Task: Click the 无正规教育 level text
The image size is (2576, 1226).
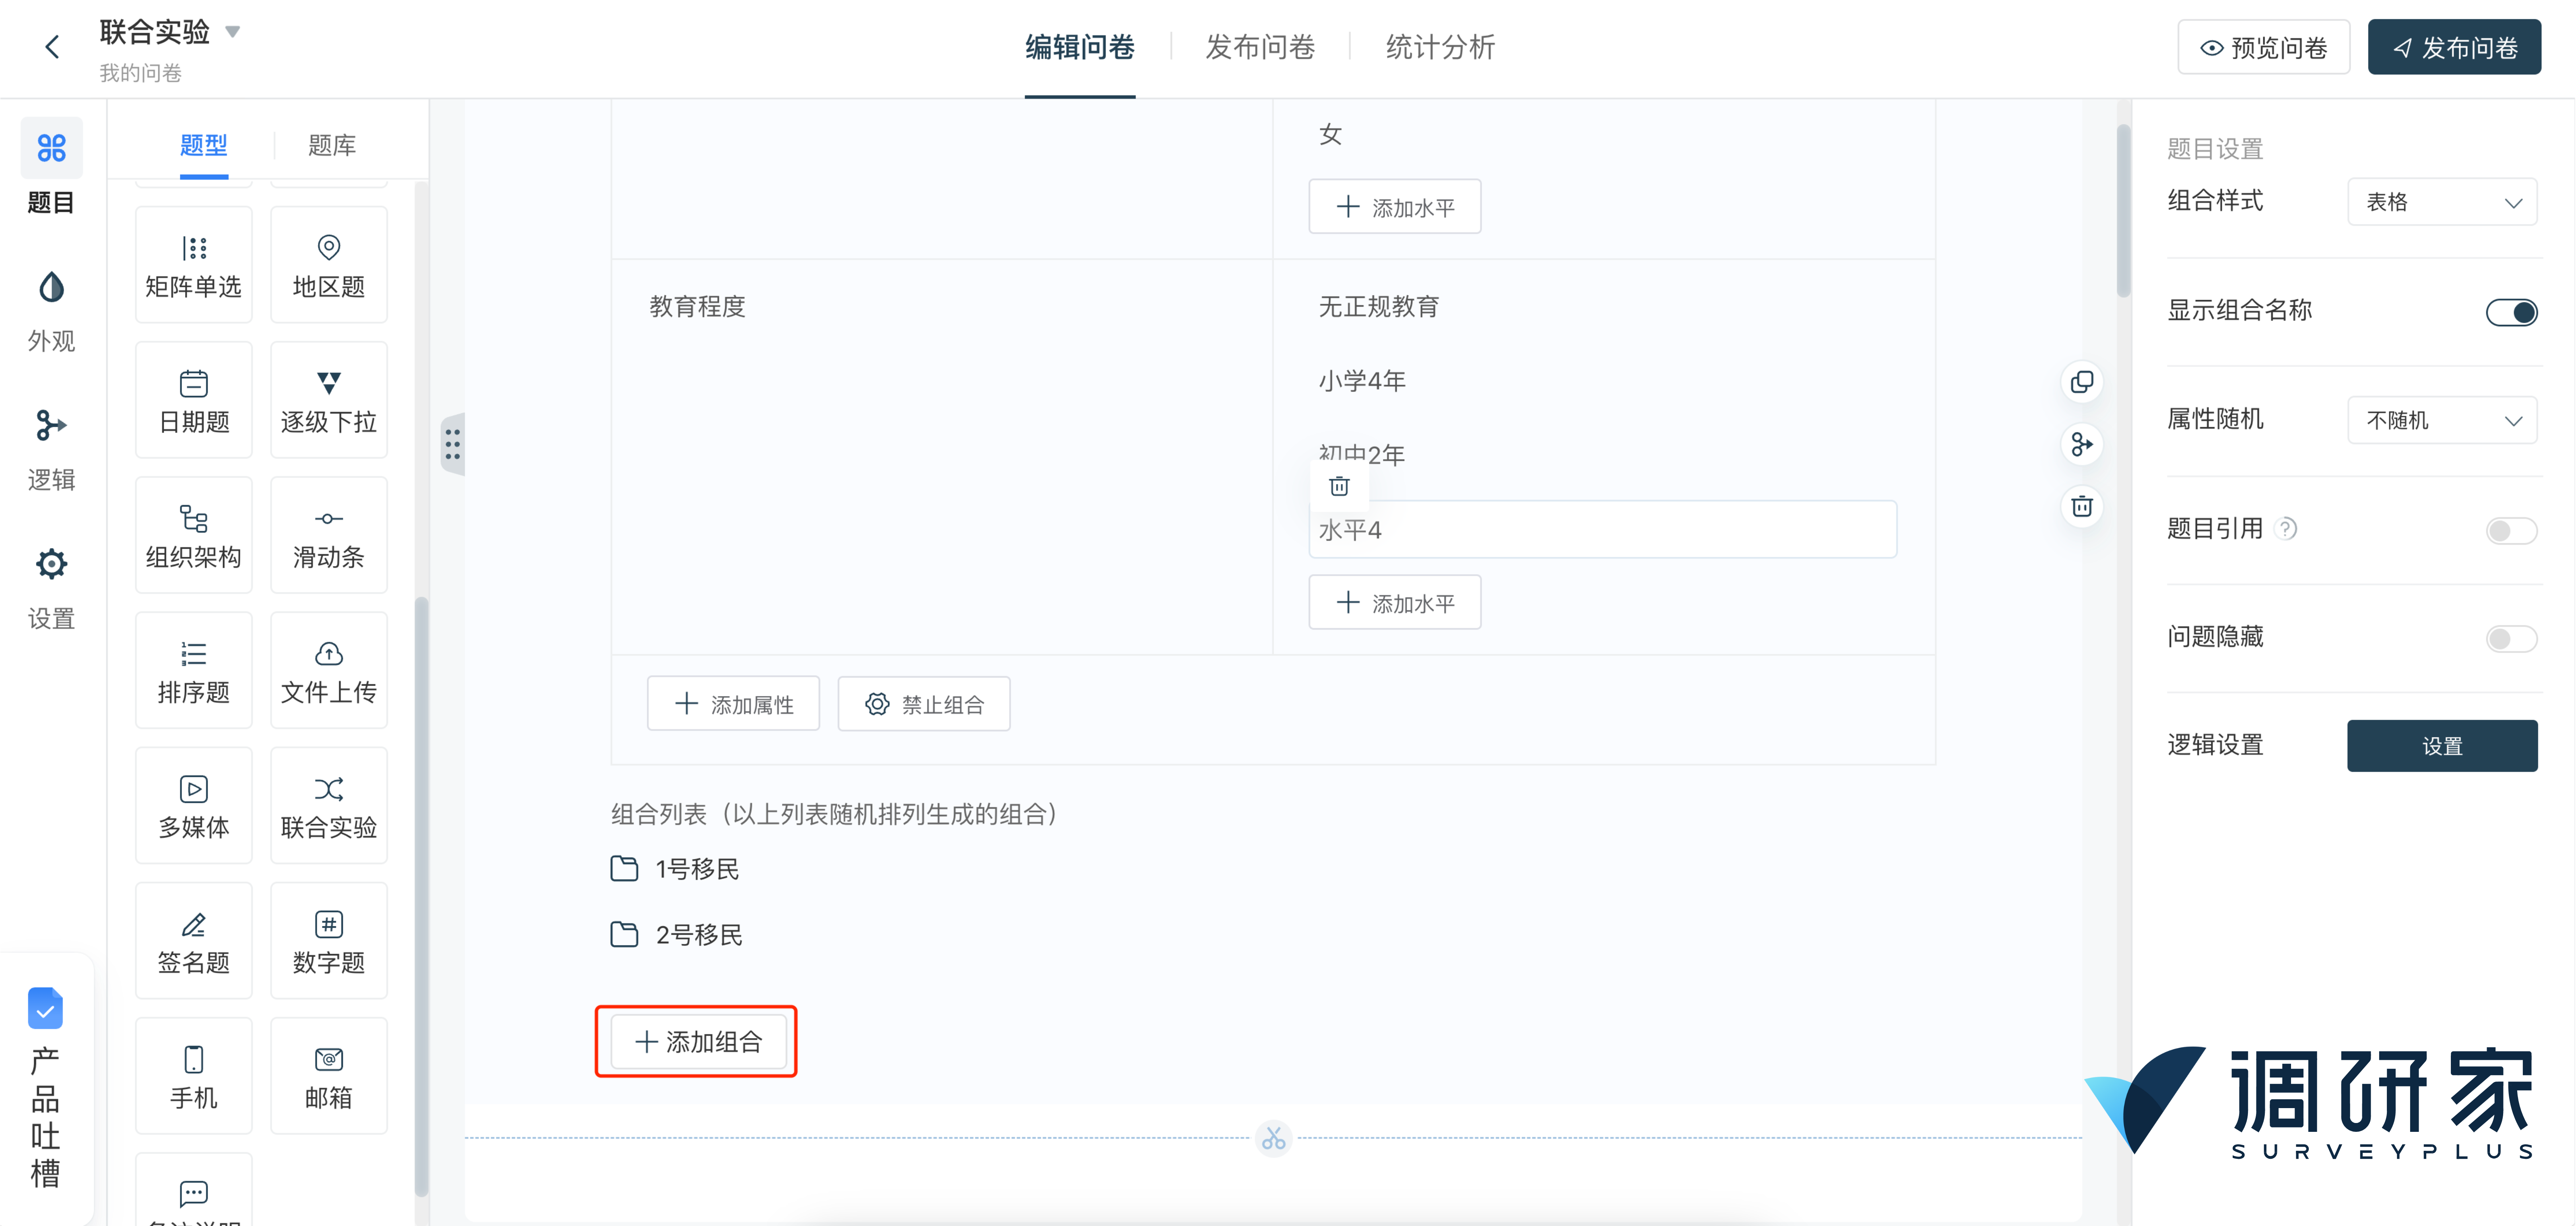Action: click(x=1379, y=307)
